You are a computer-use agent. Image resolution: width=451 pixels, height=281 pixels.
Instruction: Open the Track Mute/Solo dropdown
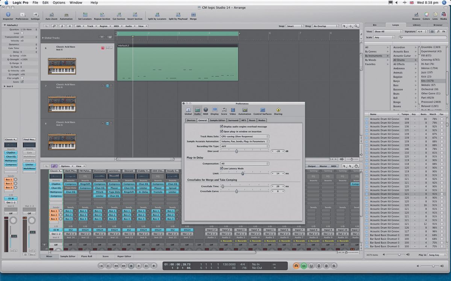click(244, 136)
